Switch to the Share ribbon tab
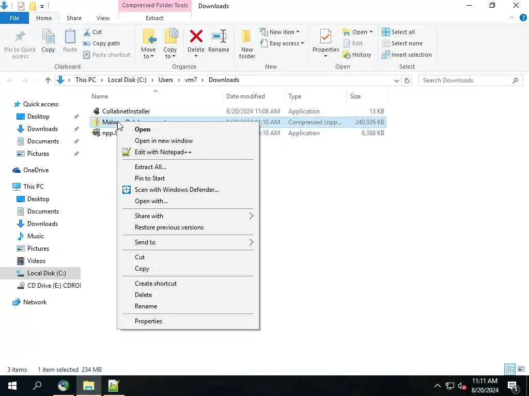Image resolution: width=529 pixels, height=396 pixels. pyautogui.click(x=74, y=18)
